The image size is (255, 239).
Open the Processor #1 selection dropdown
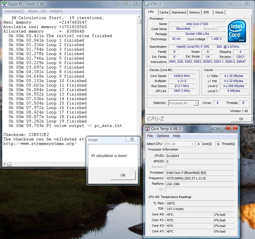click(x=196, y=103)
